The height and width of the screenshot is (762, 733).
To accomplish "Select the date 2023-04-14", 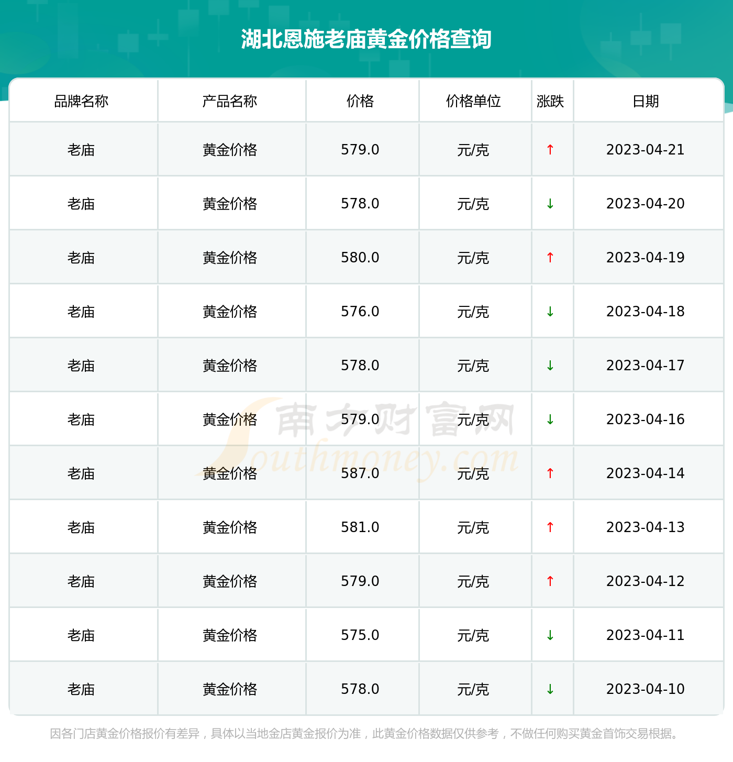I will tap(646, 473).
